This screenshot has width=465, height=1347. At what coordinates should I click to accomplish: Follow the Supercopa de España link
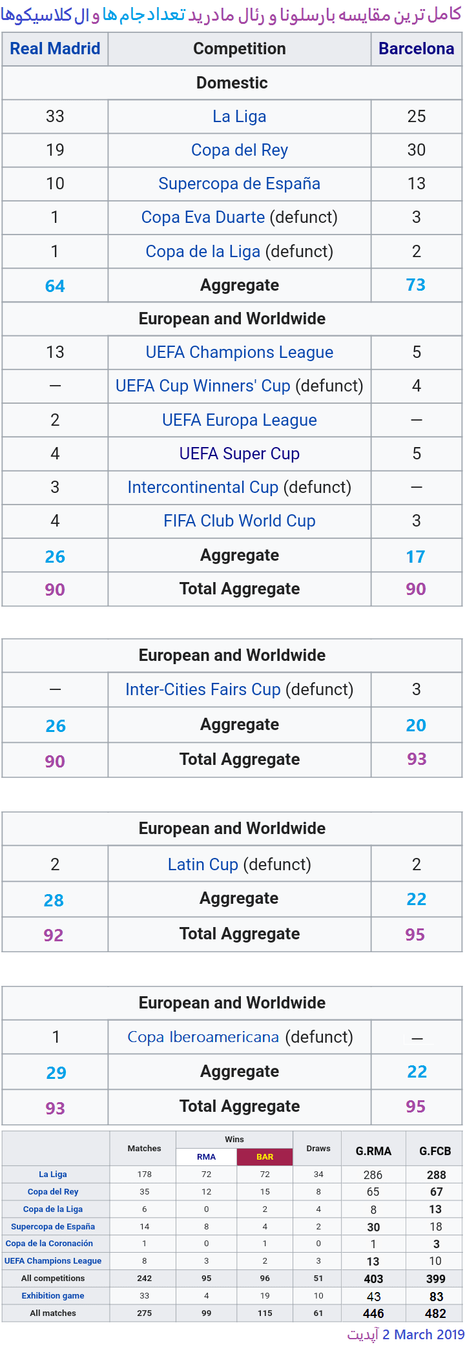pyautogui.click(x=239, y=183)
